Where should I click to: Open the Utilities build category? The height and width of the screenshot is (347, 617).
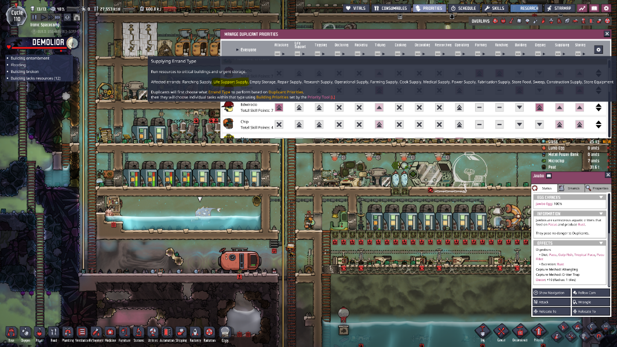coord(153,333)
